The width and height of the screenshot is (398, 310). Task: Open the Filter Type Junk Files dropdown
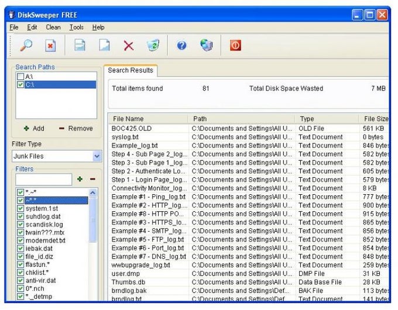click(97, 156)
